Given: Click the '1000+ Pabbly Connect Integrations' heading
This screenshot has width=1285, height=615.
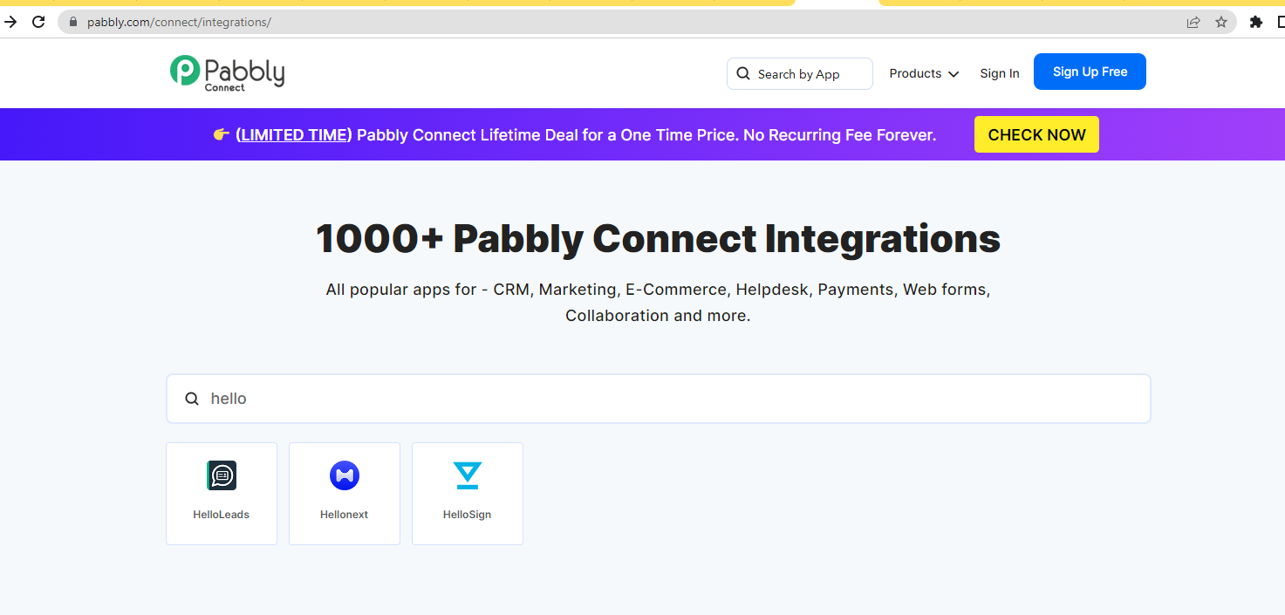Looking at the screenshot, I should pyautogui.click(x=658, y=239).
